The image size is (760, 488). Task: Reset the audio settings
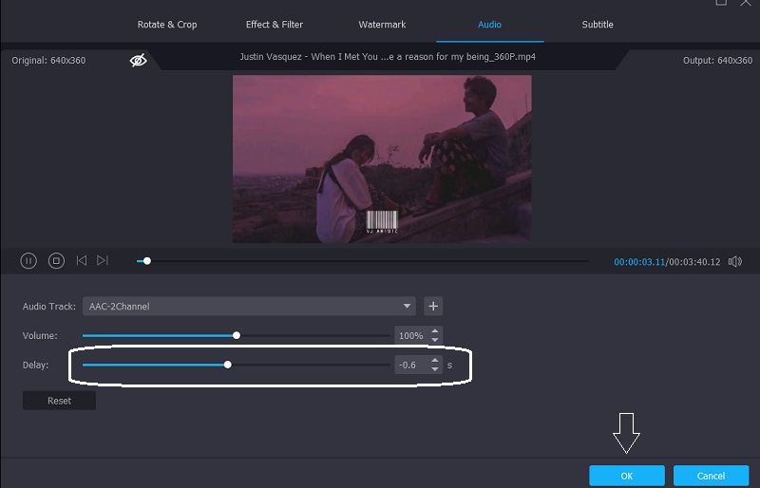click(59, 401)
